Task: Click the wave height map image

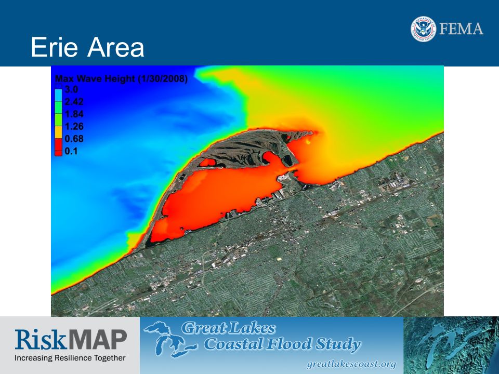Action: [247, 191]
